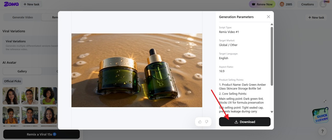
Task: Select the text Remix Video #1
Action: point(229,32)
